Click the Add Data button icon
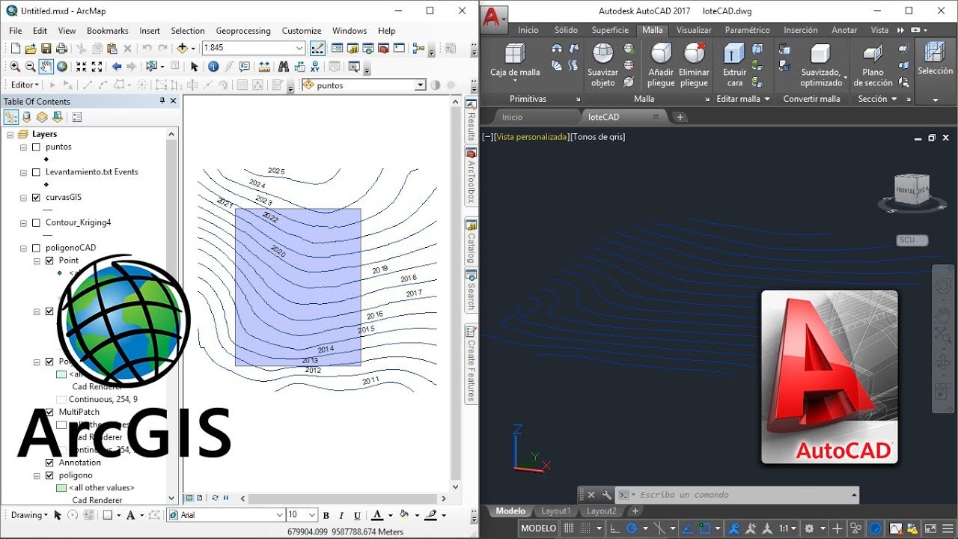The width and height of the screenshot is (958, 539). coord(181,49)
